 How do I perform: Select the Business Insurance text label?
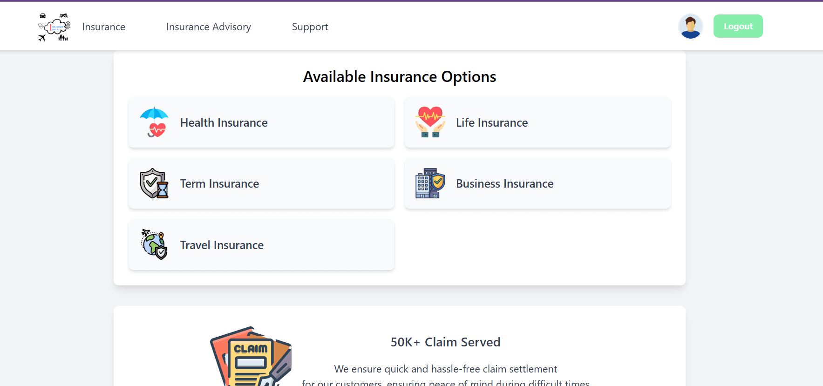504,184
